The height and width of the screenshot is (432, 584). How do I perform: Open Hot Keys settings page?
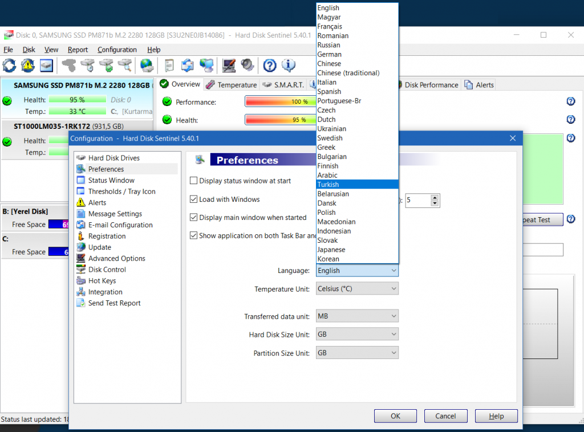pos(102,280)
